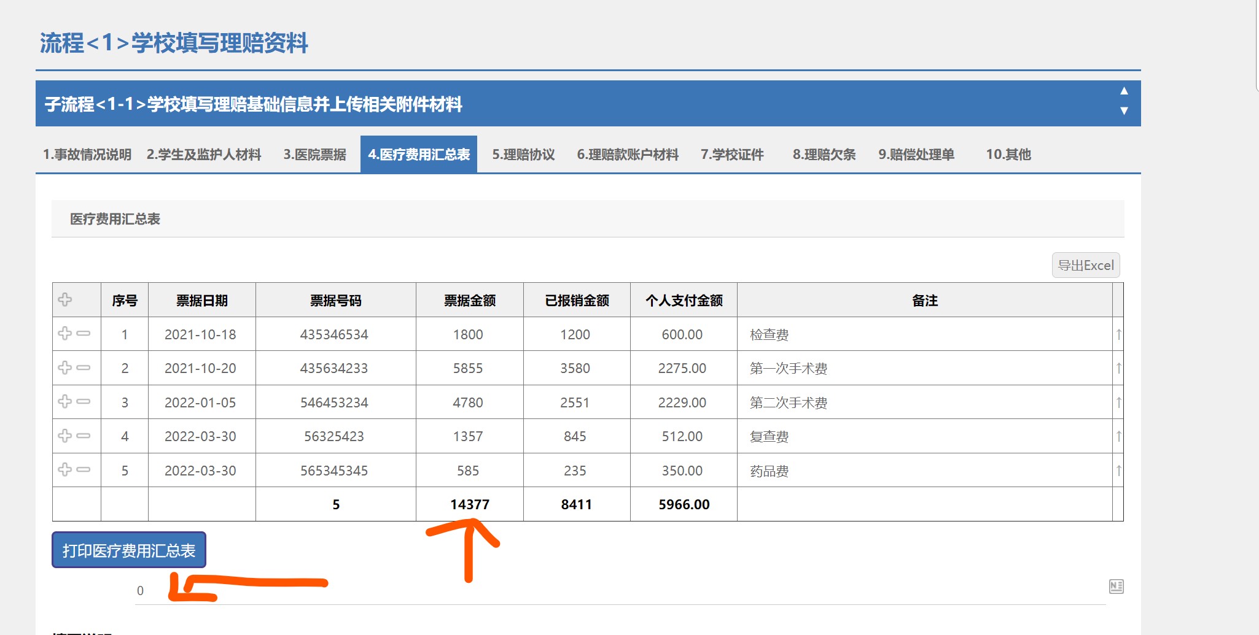Click the 第一次手术费 remark cell
1259x635 pixels.
coord(925,368)
